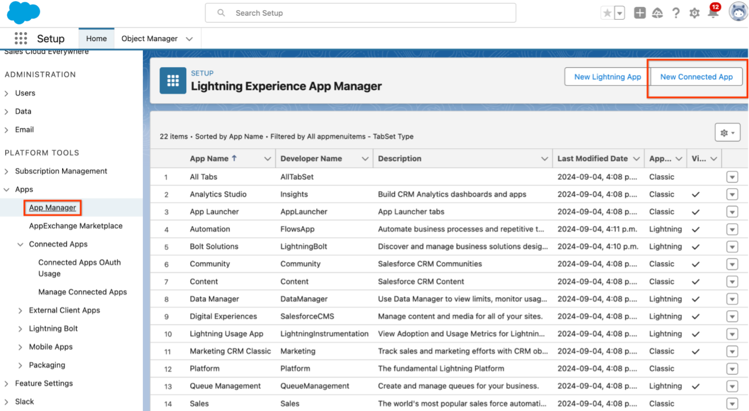The image size is (749, 411).
Task: Open row actions for Queue Management
Action: 732,386
